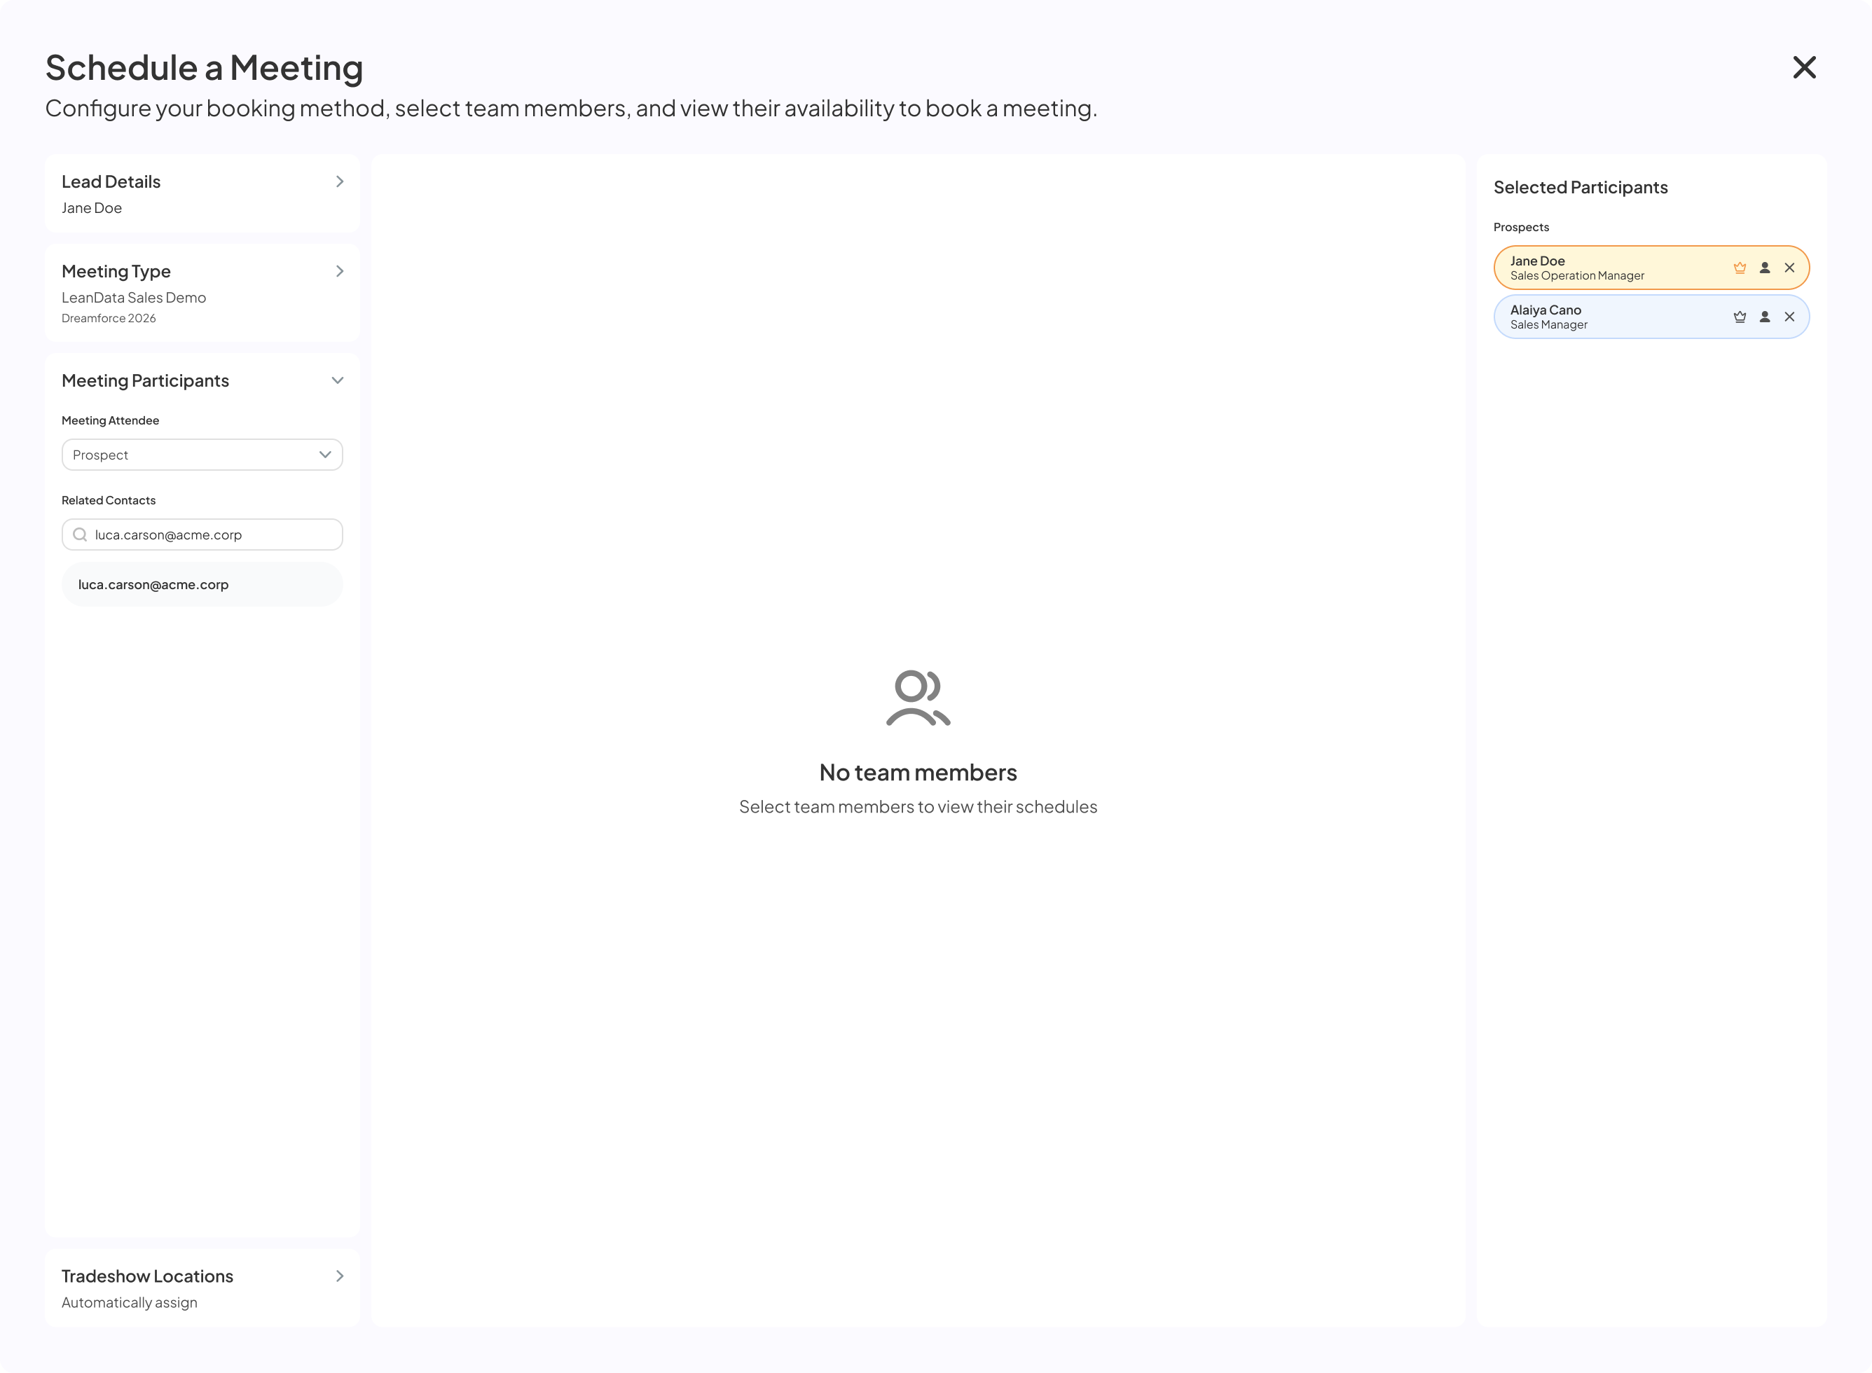
Task: Click the Automatically assign text
Action: tap(130, 1302)
